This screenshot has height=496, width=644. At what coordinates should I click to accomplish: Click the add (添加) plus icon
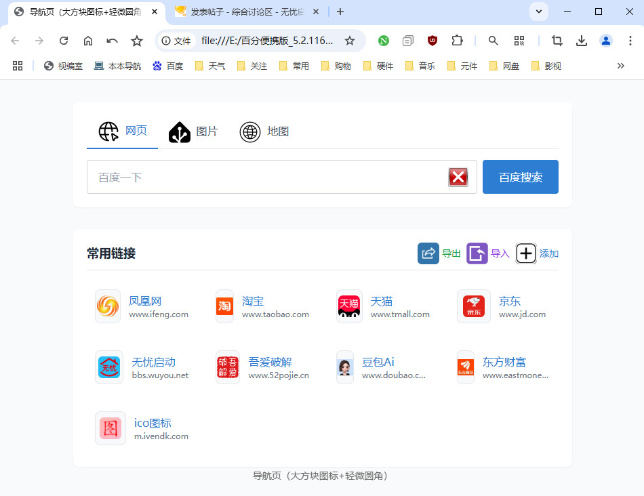tap(526, 253)
